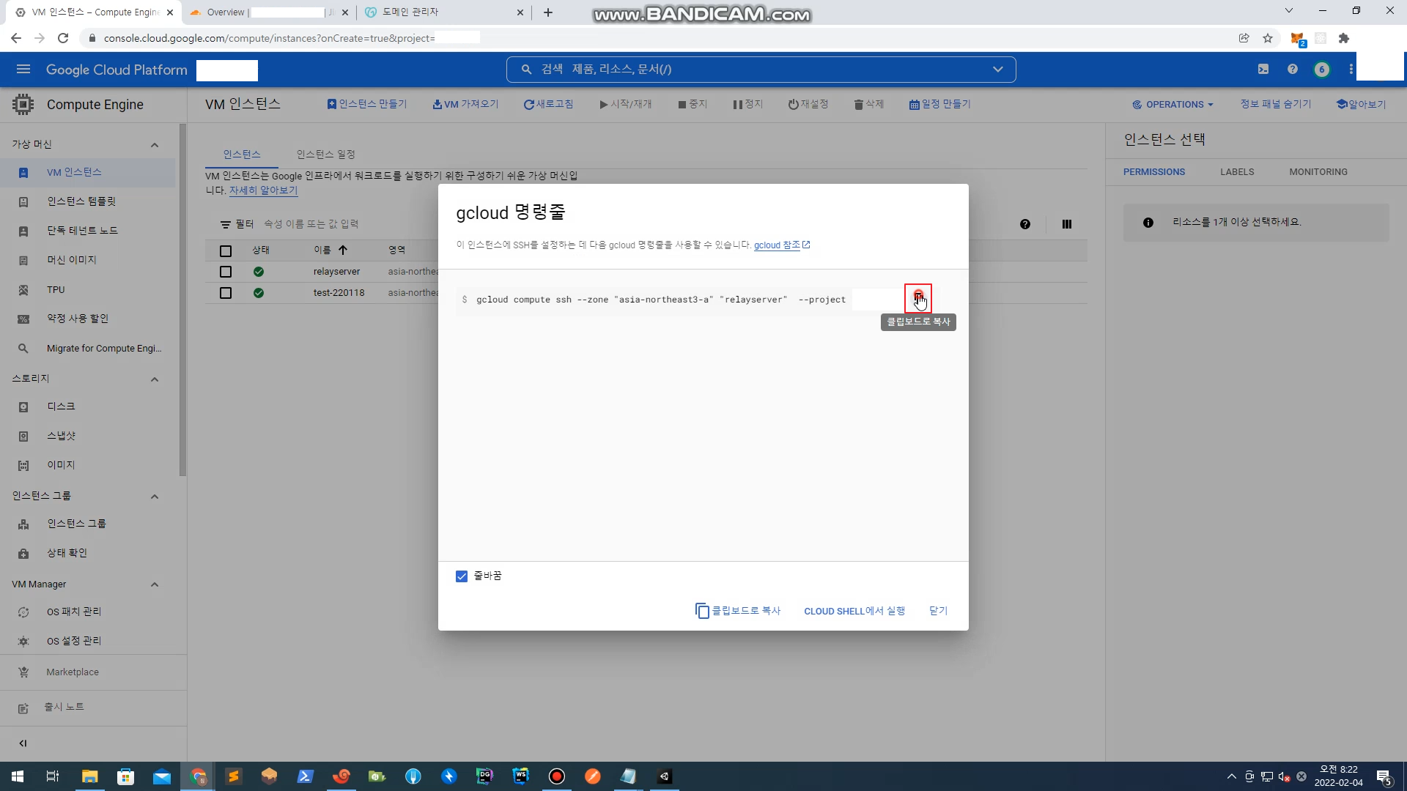The height and width of the screenshot is (791, 1407).
Task: Expand the OPERATIONS dropdown
Action: tap(1172, 104)
